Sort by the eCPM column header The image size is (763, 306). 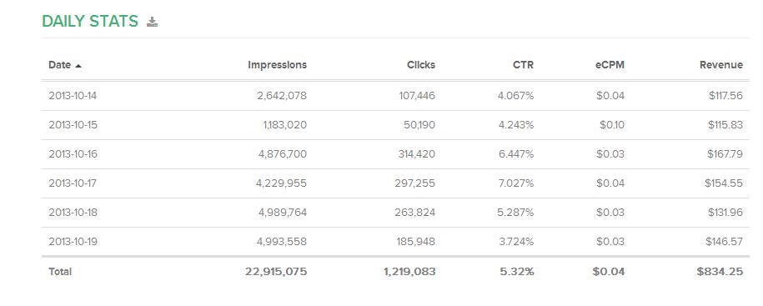[610, 65]
